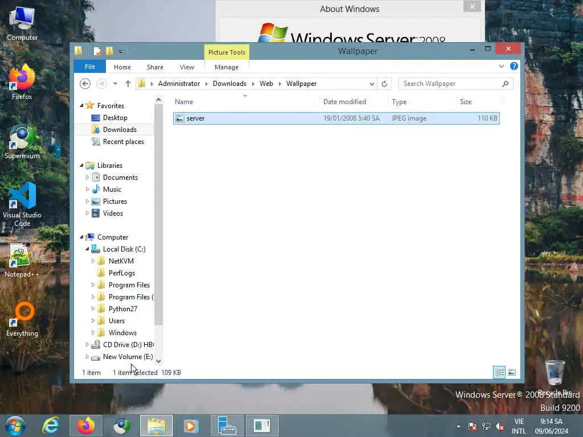Show hidden tray icons
Image resolution: width=583 pixels, height=437 pixels.
click(458, 426)
